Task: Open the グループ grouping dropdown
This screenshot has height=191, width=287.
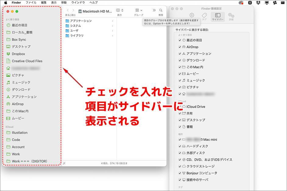Action: point(139,10)
